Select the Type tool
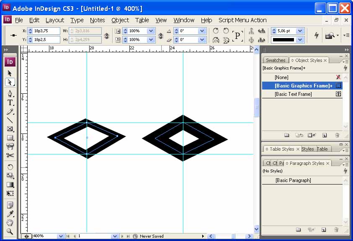 10,103
